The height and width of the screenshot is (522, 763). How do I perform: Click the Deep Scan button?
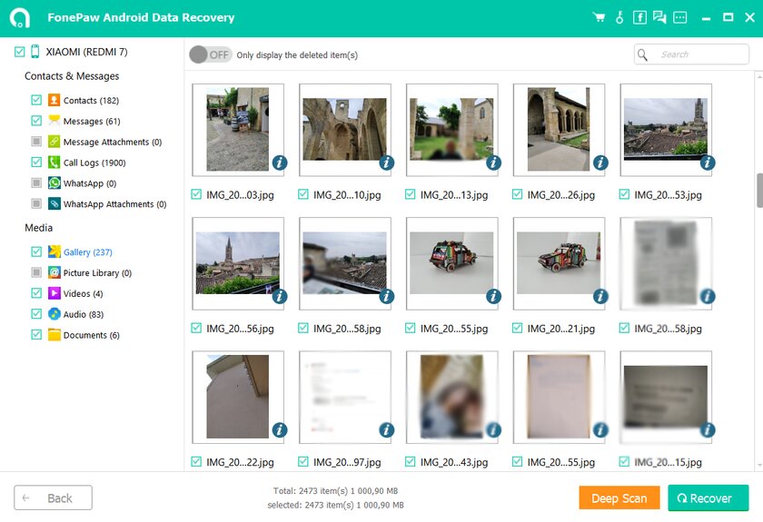click(x=619, y=498)
